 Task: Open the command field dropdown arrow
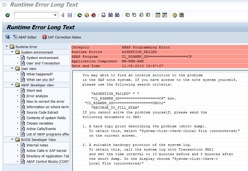[x=55, y=15]
